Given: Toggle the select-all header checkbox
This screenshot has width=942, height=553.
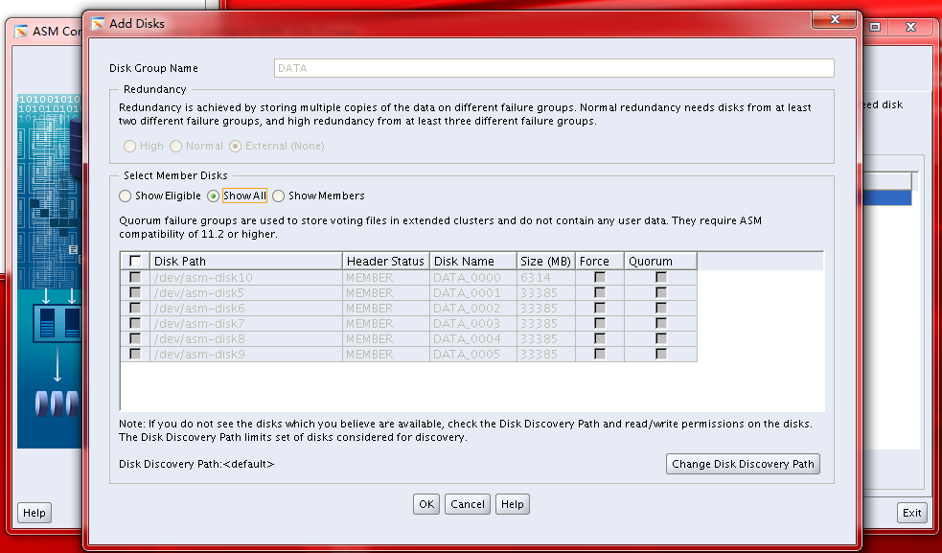Looking at the screenshot, I should pyautogui.click(x=135, y=261).
